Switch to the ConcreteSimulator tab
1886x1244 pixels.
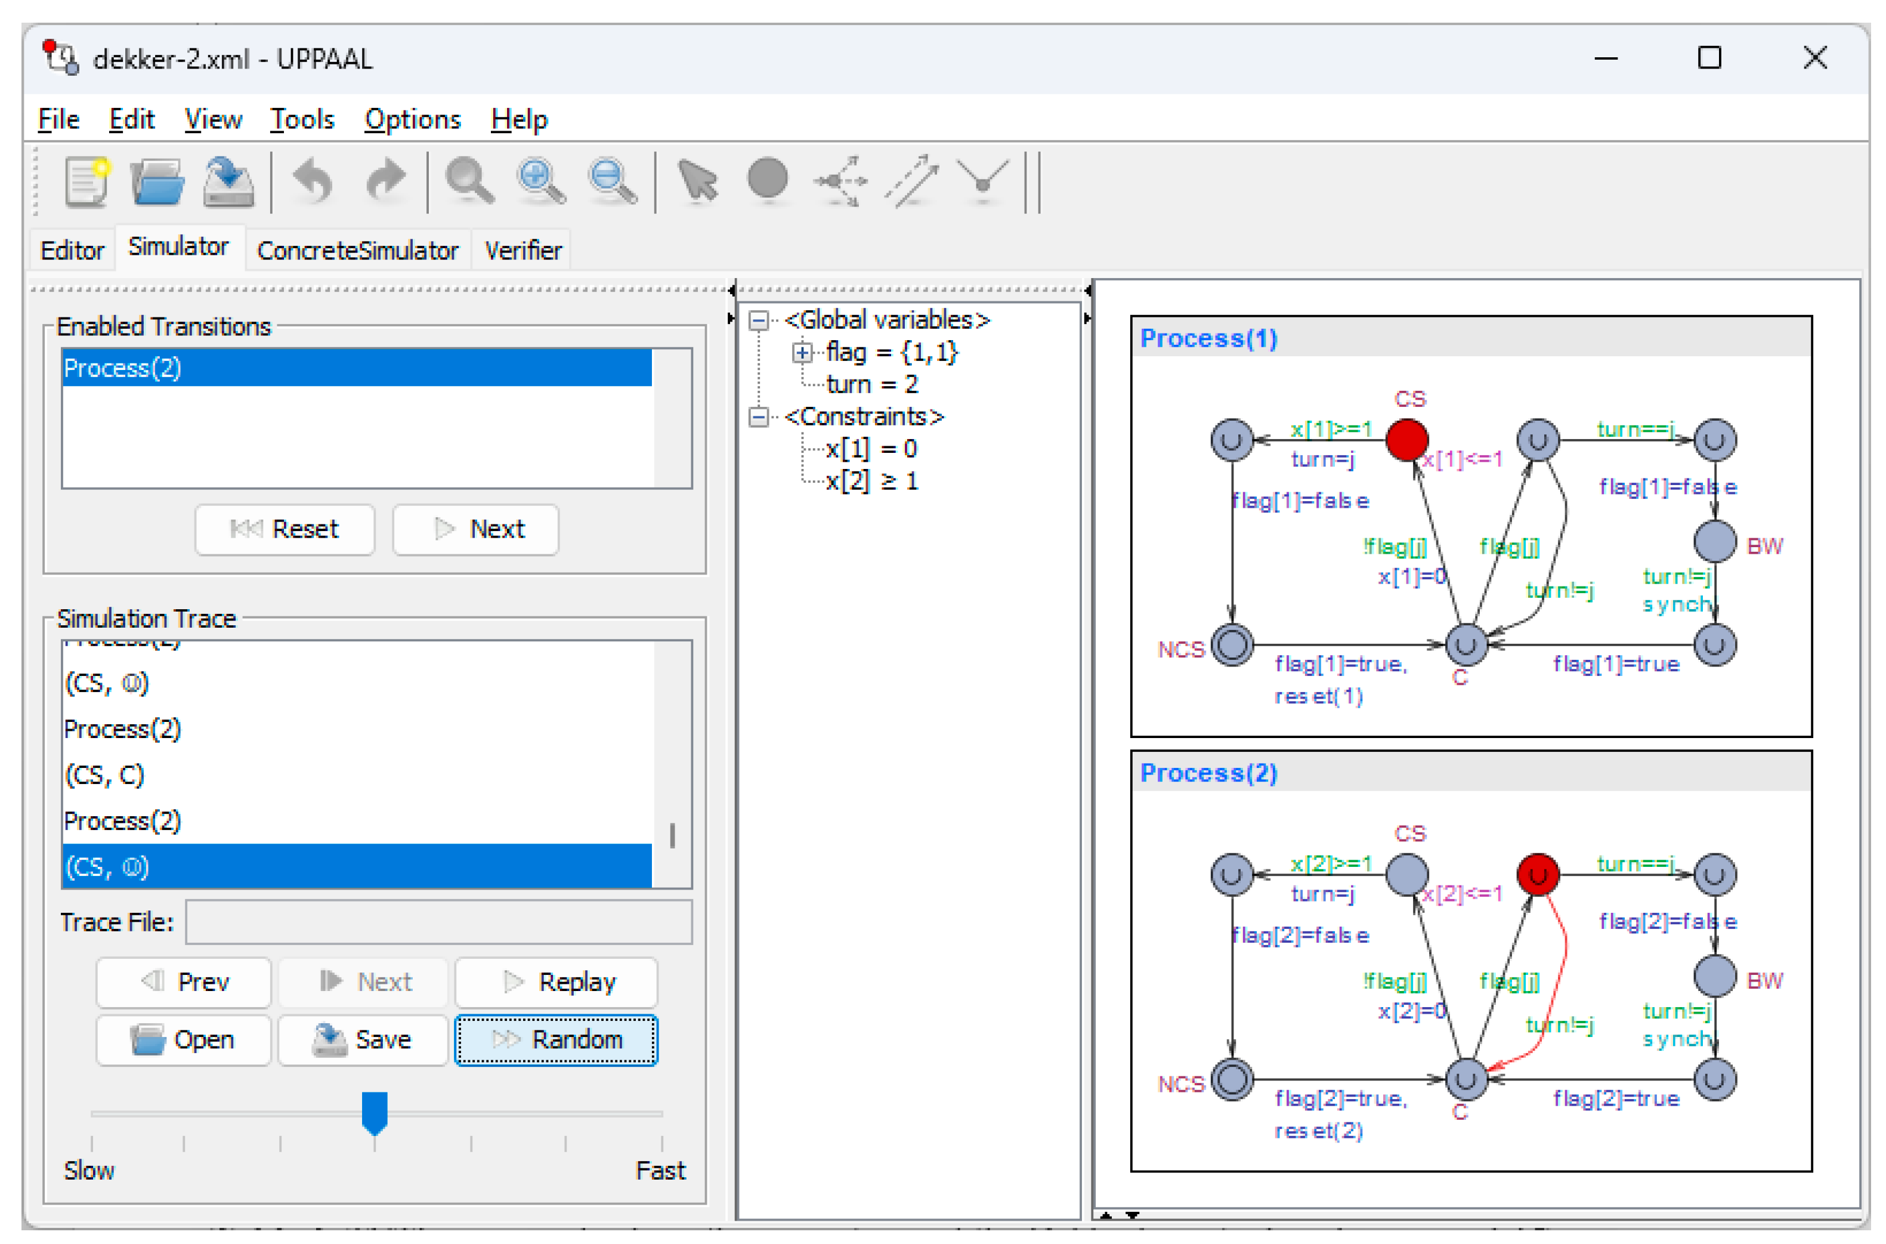[x=357, y=251]
